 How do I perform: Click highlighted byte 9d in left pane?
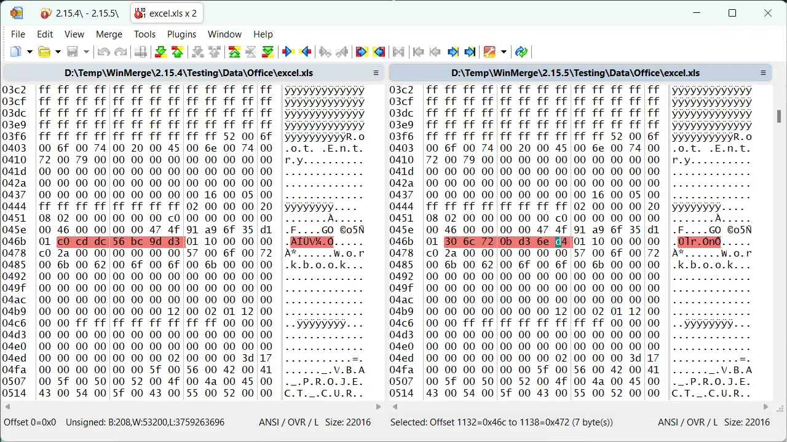point(156,242)
